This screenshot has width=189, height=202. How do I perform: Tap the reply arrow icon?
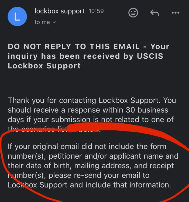tap(154, 13)
